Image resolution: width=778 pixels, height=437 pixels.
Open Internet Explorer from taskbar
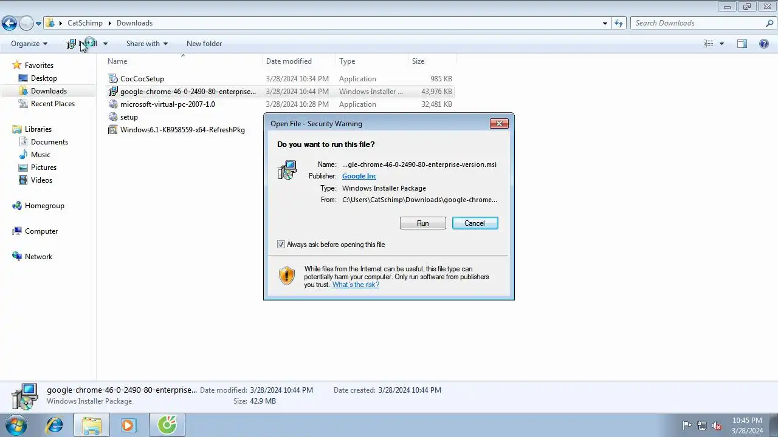(55, 425)
